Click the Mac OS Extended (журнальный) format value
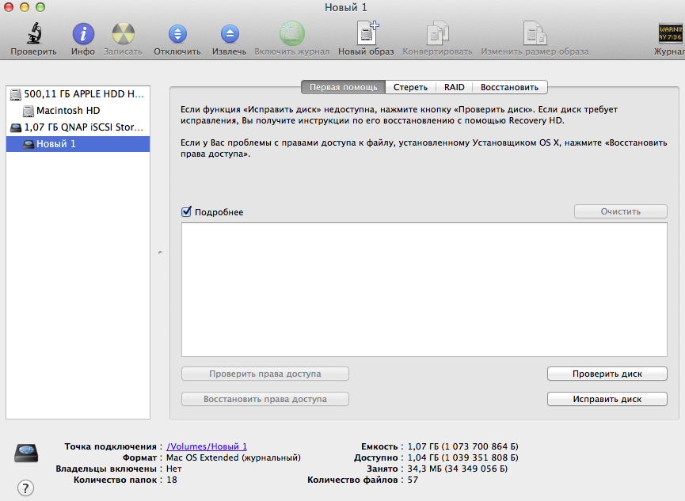 (x=234, y=457)
